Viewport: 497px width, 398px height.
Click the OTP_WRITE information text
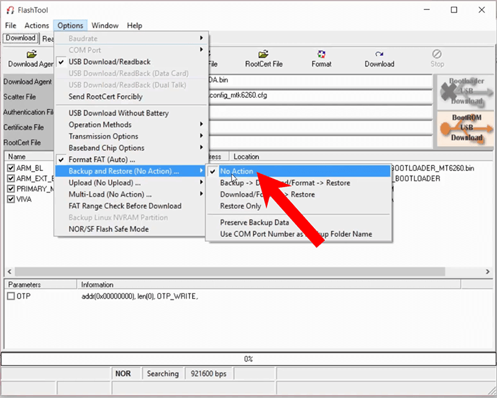coord(139,297)
